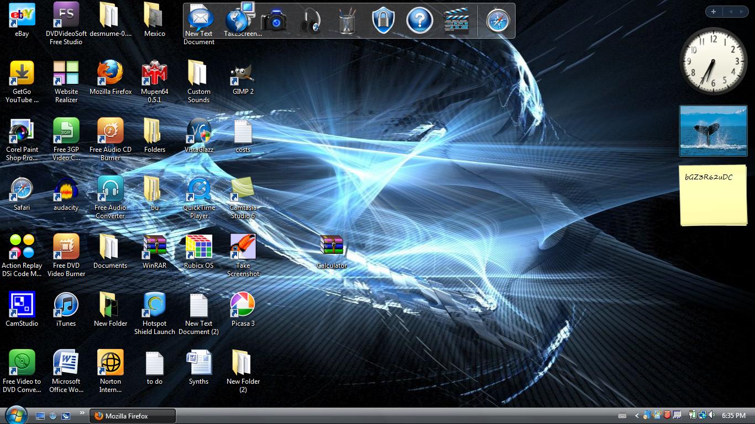The image size is (755, 424).
Task: Select the iTunes desktop icon
Action: click(66, 306)
